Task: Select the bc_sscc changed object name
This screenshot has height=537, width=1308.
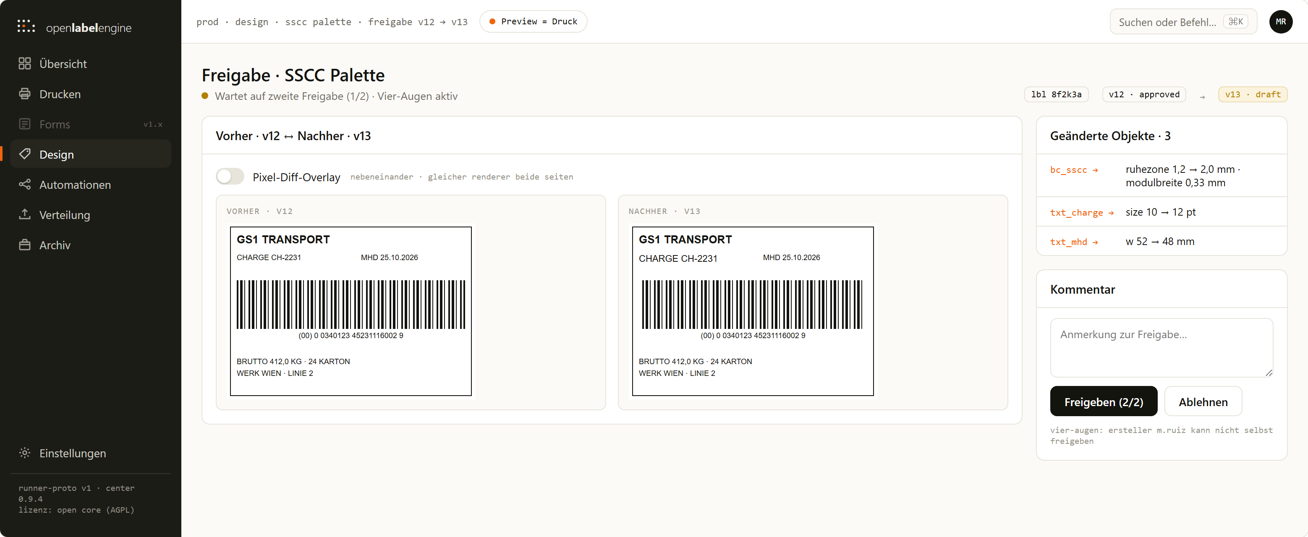Action: tap(1068, 170)
